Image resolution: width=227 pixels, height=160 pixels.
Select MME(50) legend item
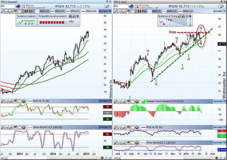coord(186,11)
